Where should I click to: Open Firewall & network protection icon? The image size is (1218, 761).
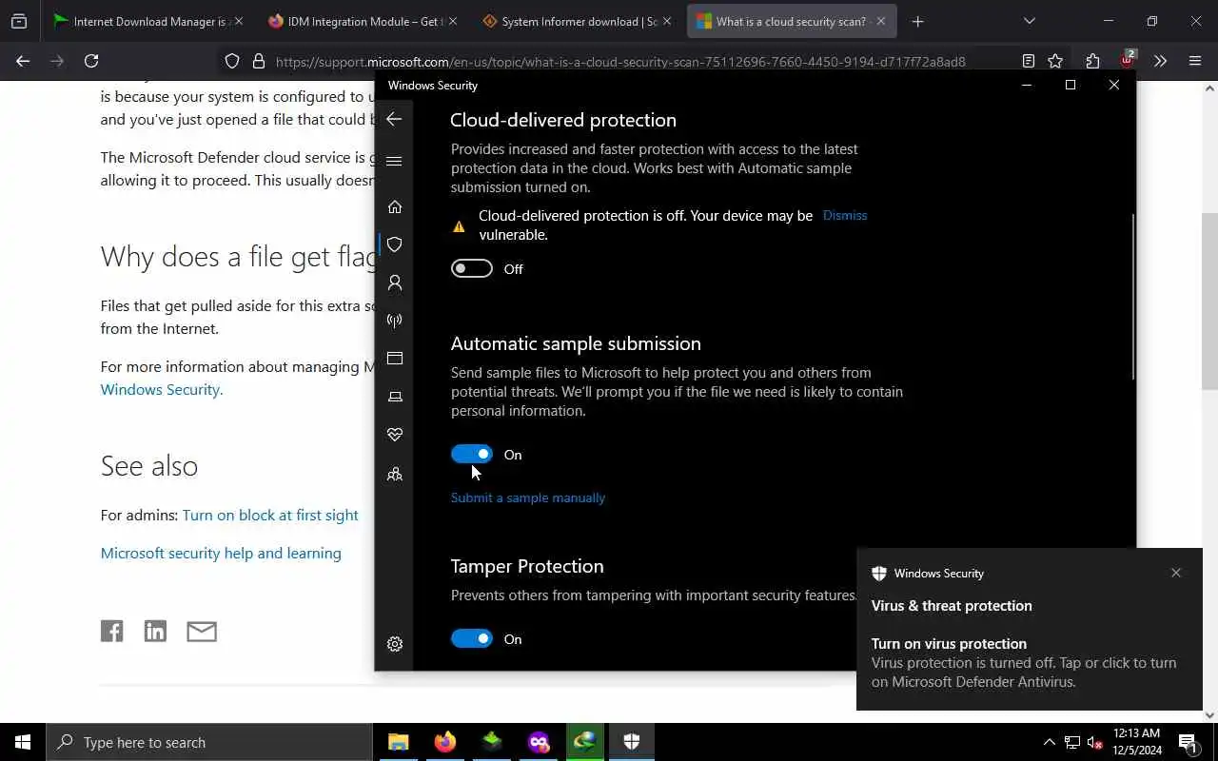tap(395, 321)
